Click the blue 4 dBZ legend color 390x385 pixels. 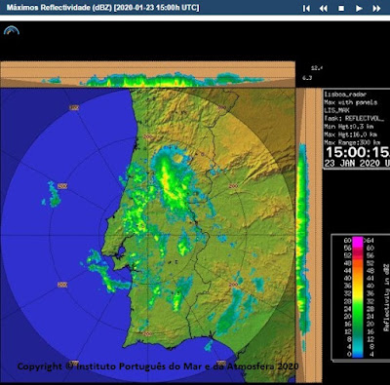(x=358, y=354)
